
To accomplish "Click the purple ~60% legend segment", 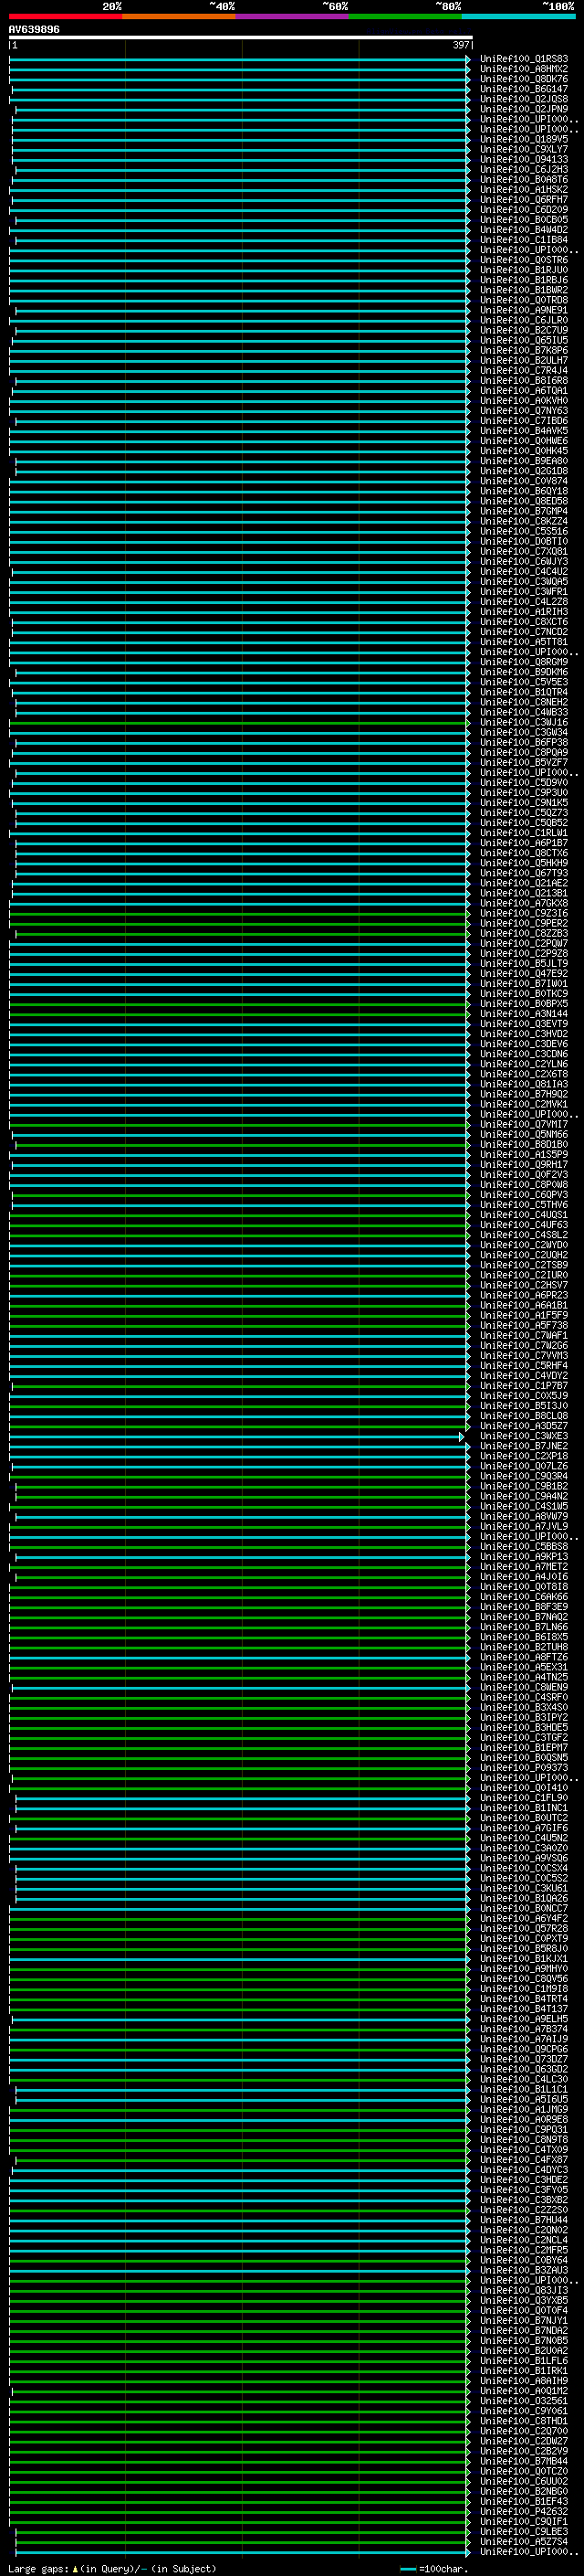I will 291,16.
